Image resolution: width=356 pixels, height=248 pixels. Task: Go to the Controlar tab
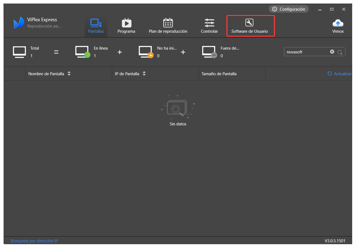point(209,26)
